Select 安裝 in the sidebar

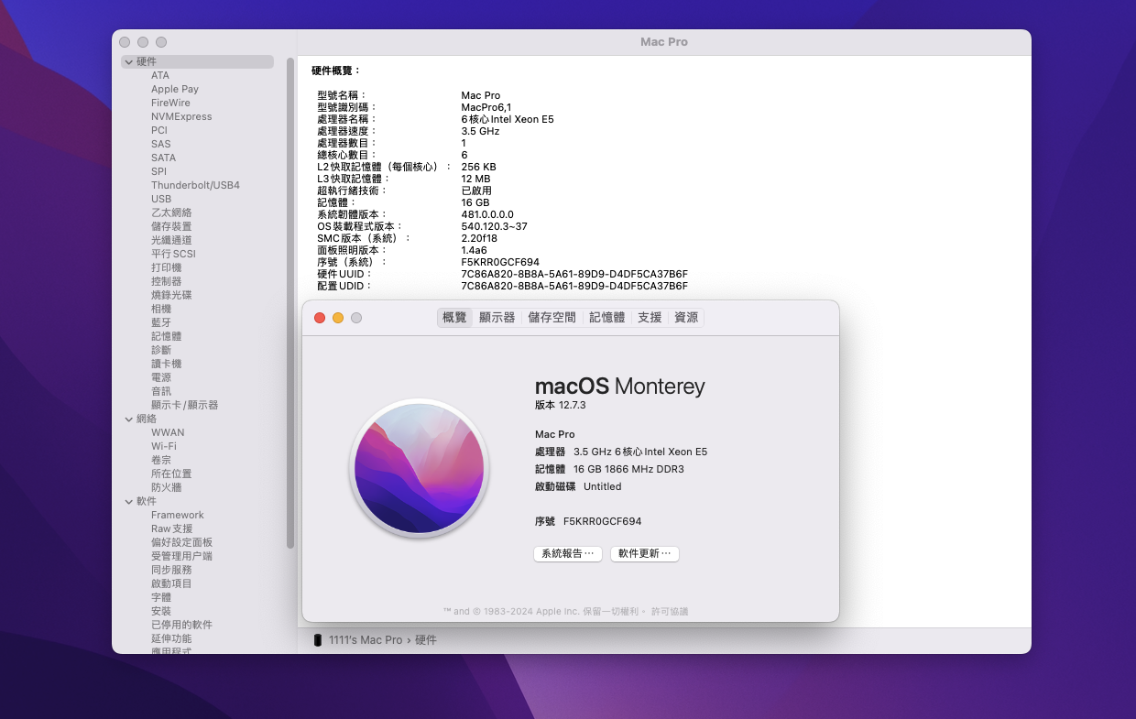pyautogui.click(x=161, y=611)
